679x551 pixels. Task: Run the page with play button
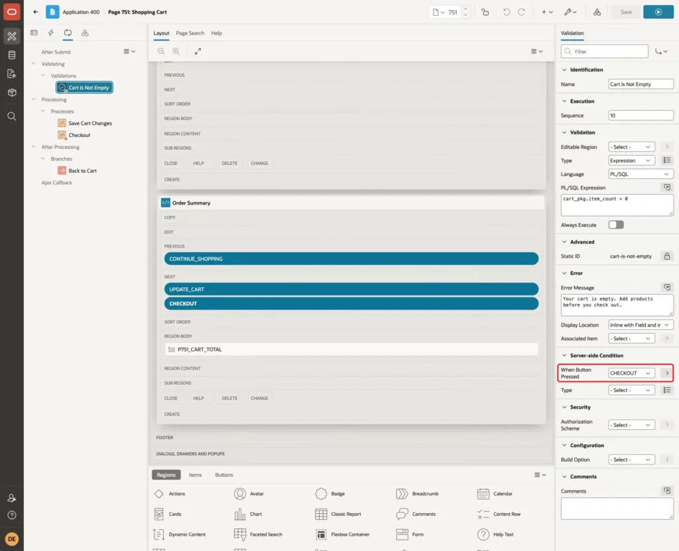[x=658, y=12]
